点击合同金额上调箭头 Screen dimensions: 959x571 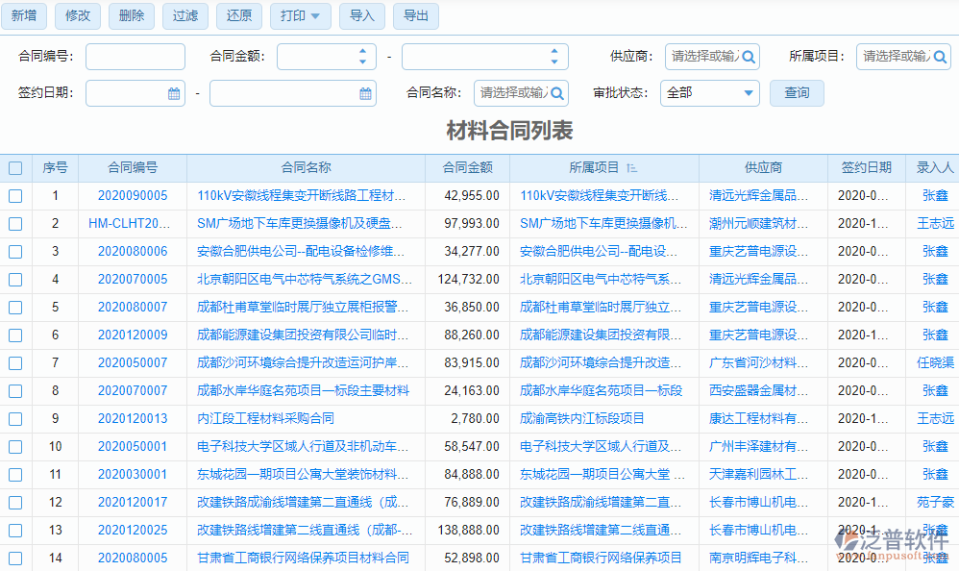click(x=363, y=51)
